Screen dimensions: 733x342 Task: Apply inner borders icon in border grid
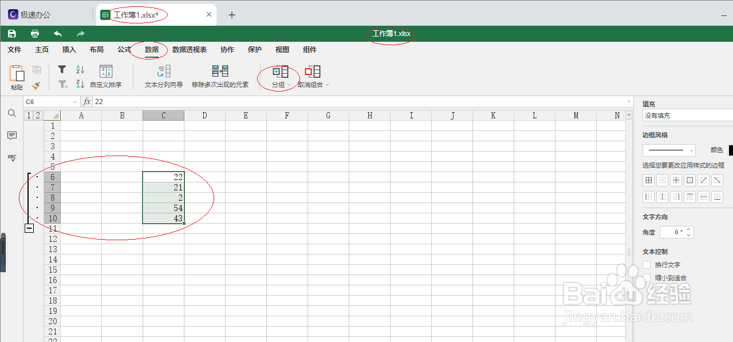tap(676, 180)
